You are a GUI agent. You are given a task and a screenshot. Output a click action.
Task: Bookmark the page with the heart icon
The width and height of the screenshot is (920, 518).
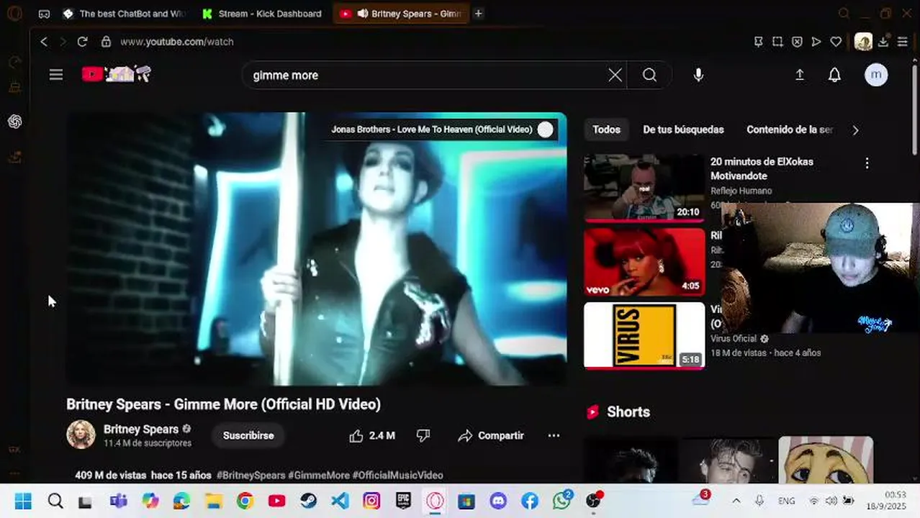coord(836,42)
